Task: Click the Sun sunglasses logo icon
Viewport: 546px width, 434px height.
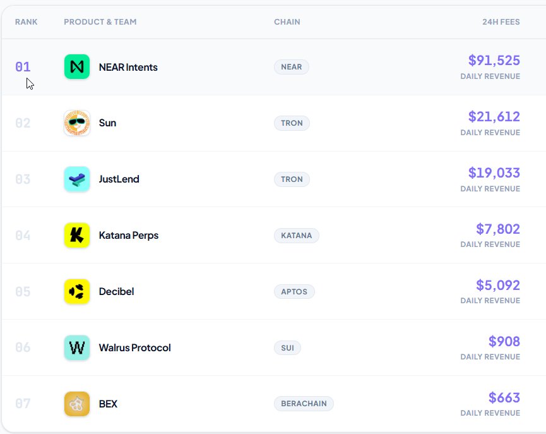Action: pyautogui.click(x=77, y=123)
